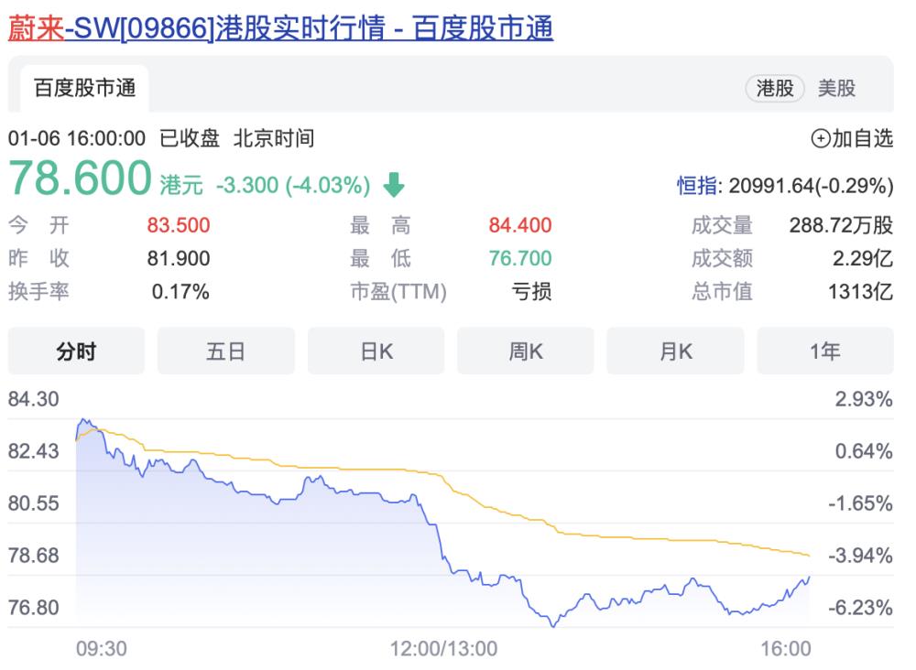The height and width of the screenshot is (670, 916).
Task: Click the 昨收 value 81.900
Action: coord(179,258)
